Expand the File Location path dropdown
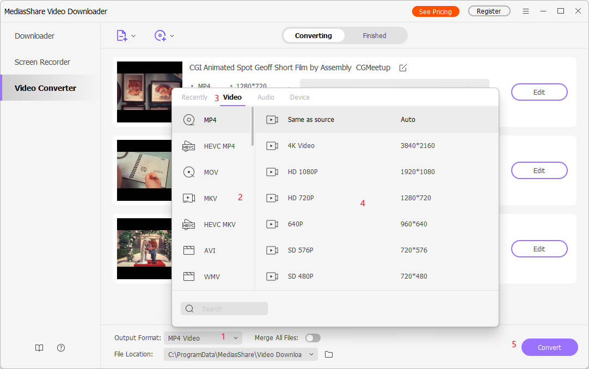Image resolution: width=589 pixels, height=369 pixels. pyautogui.click(x=311, y=354)
